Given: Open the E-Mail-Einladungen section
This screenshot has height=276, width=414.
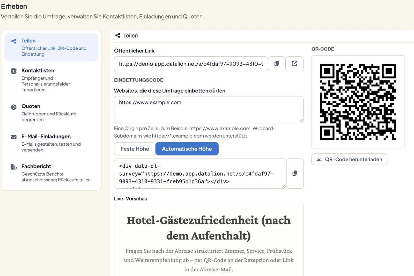Looking at the screenshot, I should [x=51, y=143].
